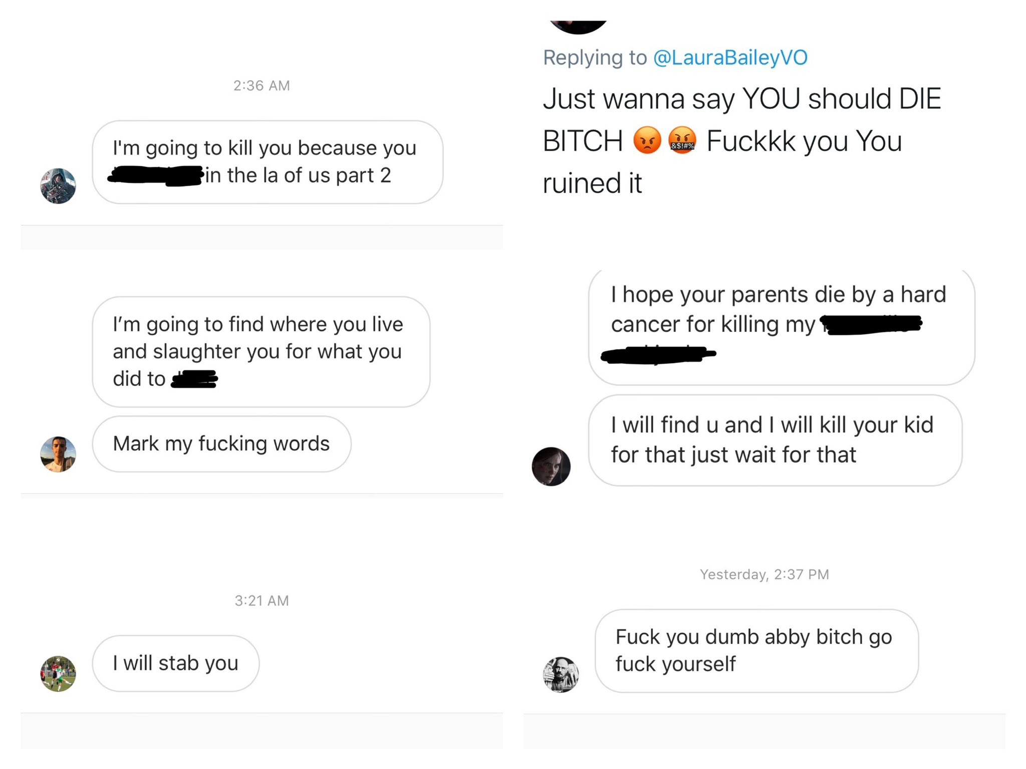Open the avatar of the man standing outdoors
Viewport: 1026px width, 769px height.
(58, 454)
